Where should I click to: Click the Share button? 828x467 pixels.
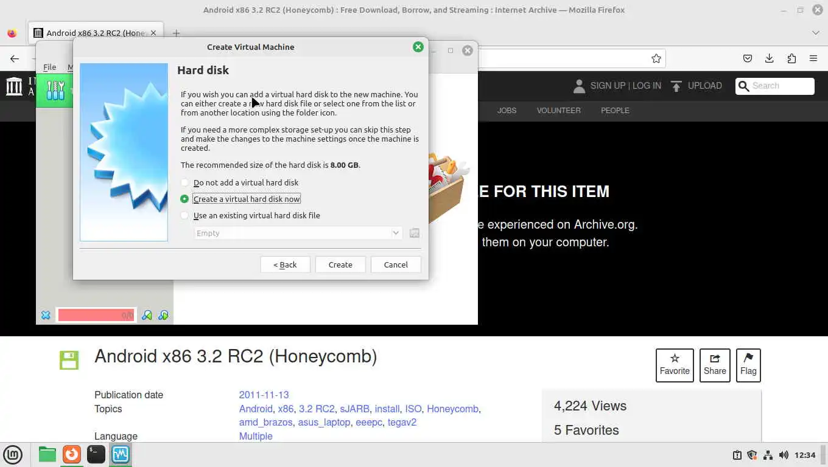715,365
